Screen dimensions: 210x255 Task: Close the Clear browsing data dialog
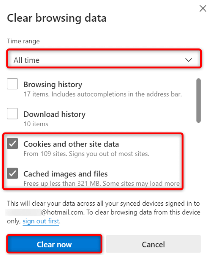[x=203, y=8]
